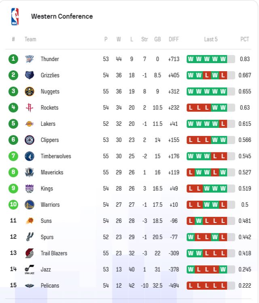Open the Warriors team link
The image size is (259, 303).
coord(50,205)
